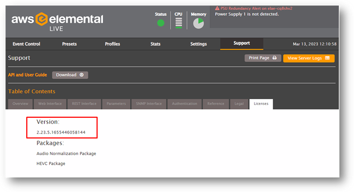The image size is (354, 192).
Task: Click the API and User Guide link
Action: click(28, 75)
